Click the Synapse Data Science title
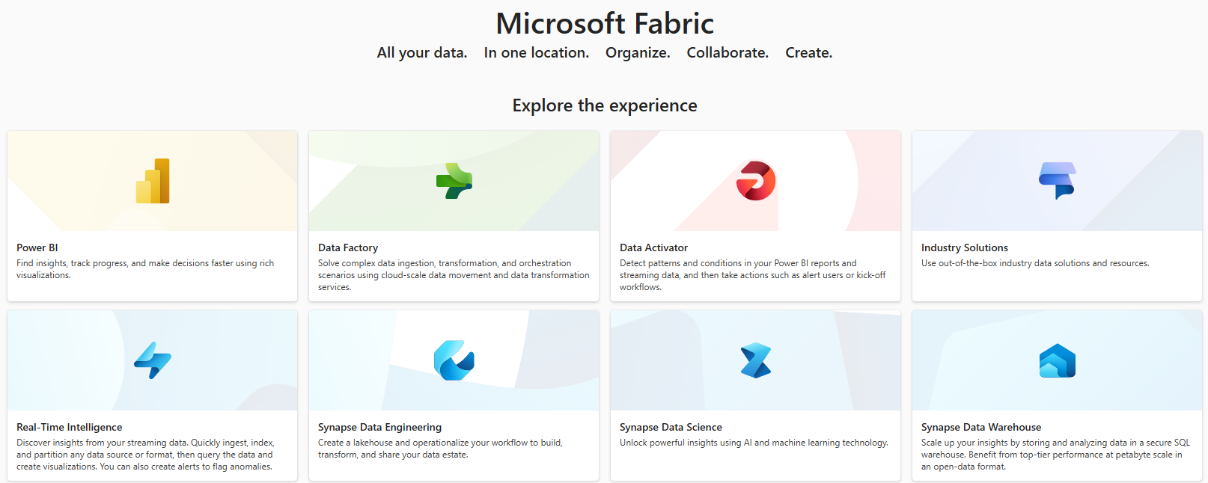The image size is (1208, 483). 671,427
